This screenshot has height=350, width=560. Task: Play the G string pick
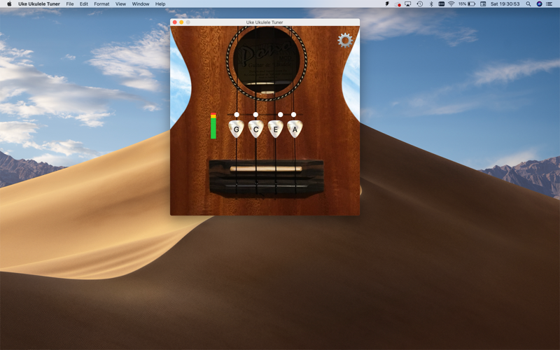pos(236,129)
